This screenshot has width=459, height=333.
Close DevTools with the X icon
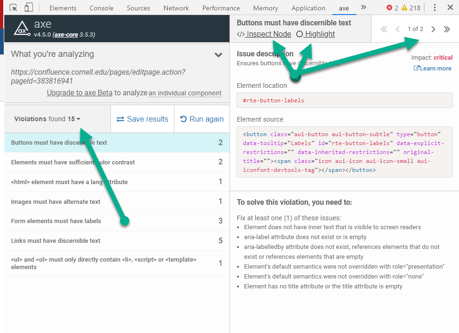450,8
